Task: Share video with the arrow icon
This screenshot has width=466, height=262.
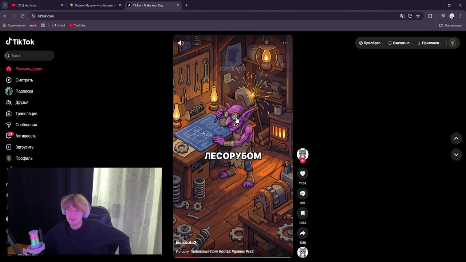Action: (x=303, y=233)
